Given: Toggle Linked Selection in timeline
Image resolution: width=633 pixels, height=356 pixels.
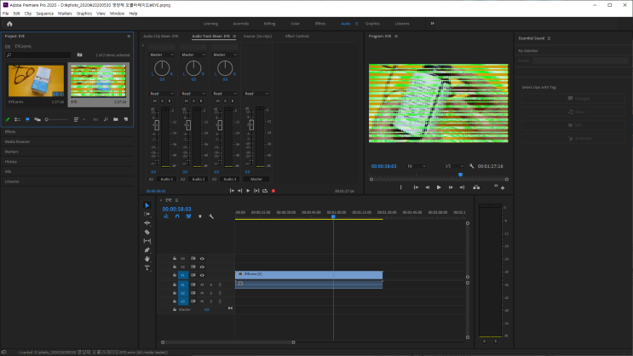Looking at the screenshot, I should tap(188, 216).
